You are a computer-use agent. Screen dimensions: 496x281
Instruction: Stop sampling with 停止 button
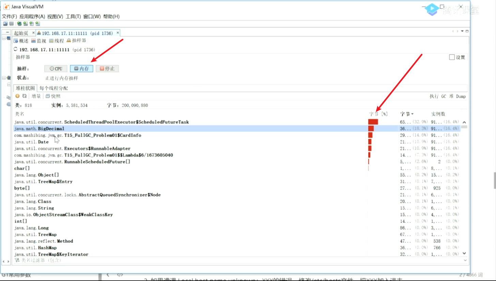click(x=107, y=68)
